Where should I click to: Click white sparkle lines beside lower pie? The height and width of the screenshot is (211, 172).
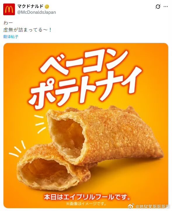18,149
